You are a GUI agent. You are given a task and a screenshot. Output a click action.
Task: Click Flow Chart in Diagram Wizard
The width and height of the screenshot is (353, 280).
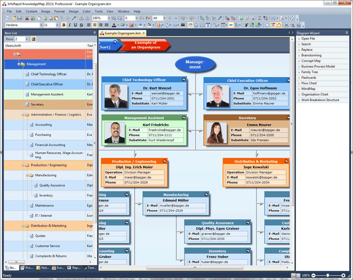coord(309,84)
